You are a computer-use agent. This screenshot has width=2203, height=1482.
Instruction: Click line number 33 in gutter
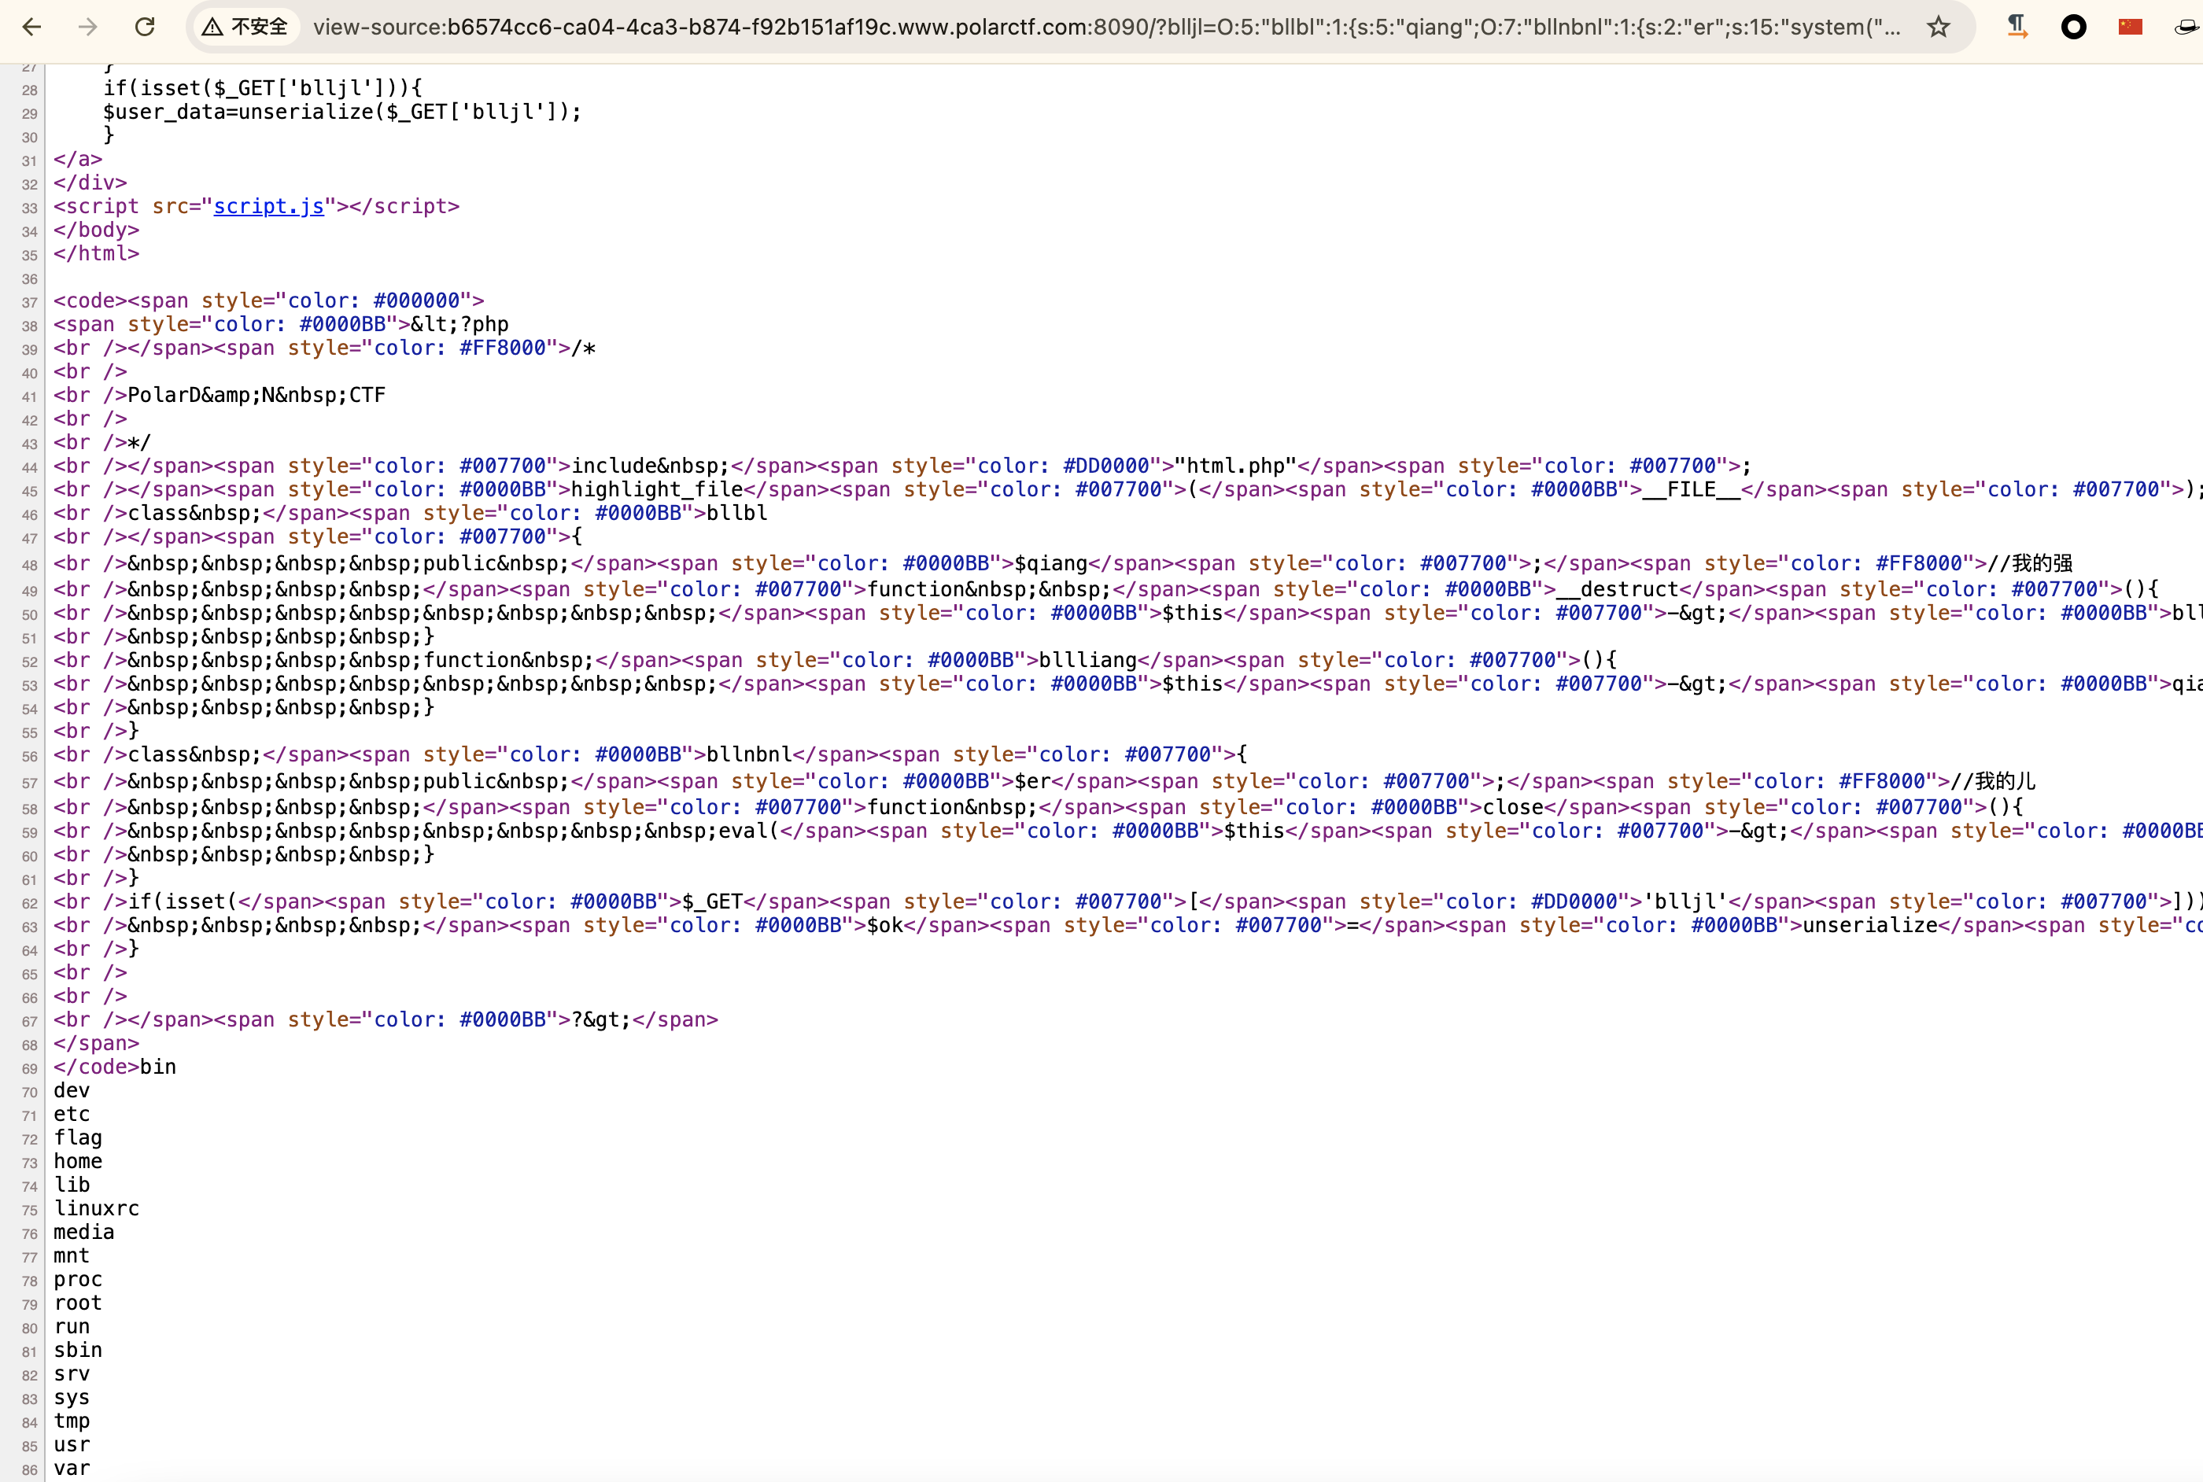[x=29, y=208]
